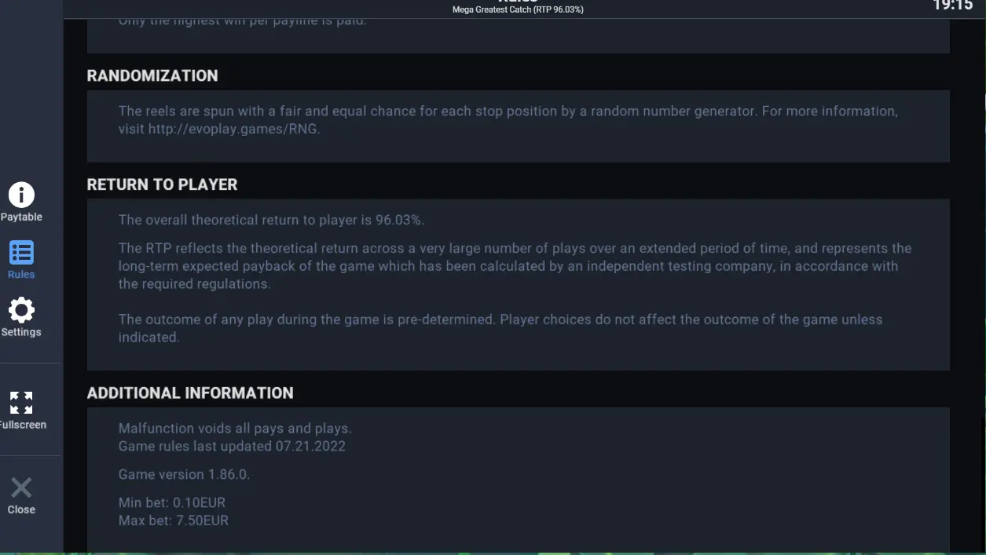The width and height of the screenshot is (986, 555).
Task: Click the Rules label in sidebar
Action: (21, 275)
